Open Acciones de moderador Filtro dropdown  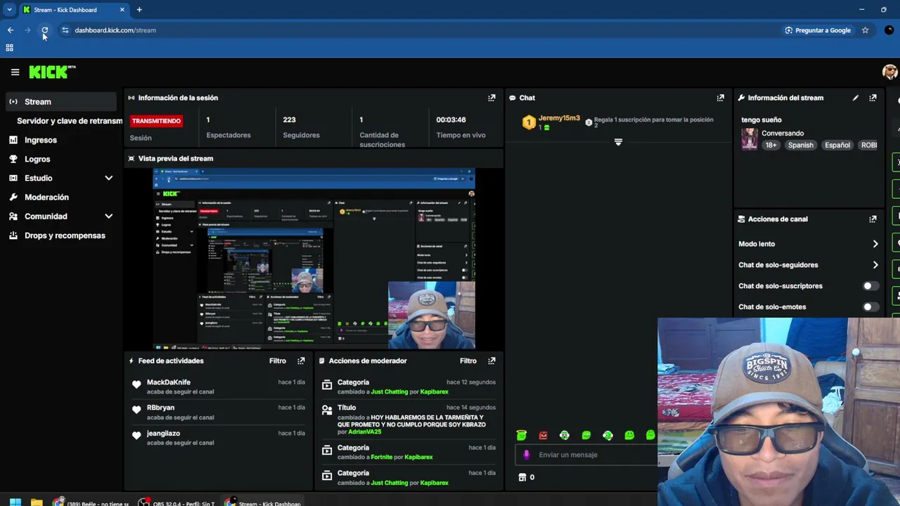pyautogui.click(x=468, y=361)
